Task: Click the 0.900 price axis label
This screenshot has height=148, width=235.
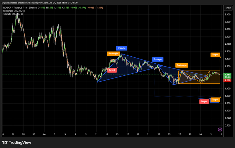Action: click(x=228, y=126)
